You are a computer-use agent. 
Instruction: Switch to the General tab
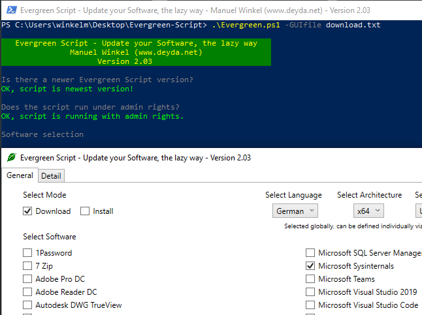click(x=20, y=175)
